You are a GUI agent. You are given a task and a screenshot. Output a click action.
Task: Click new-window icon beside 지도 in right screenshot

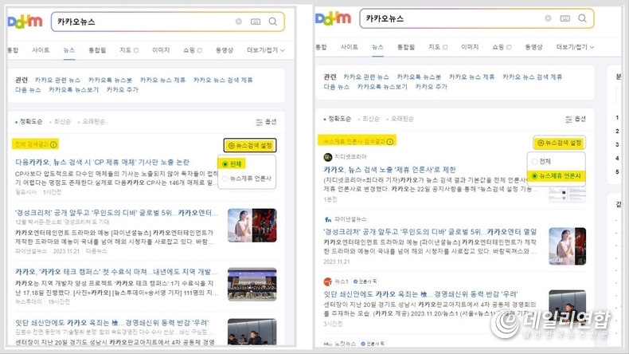coord(445,47)
